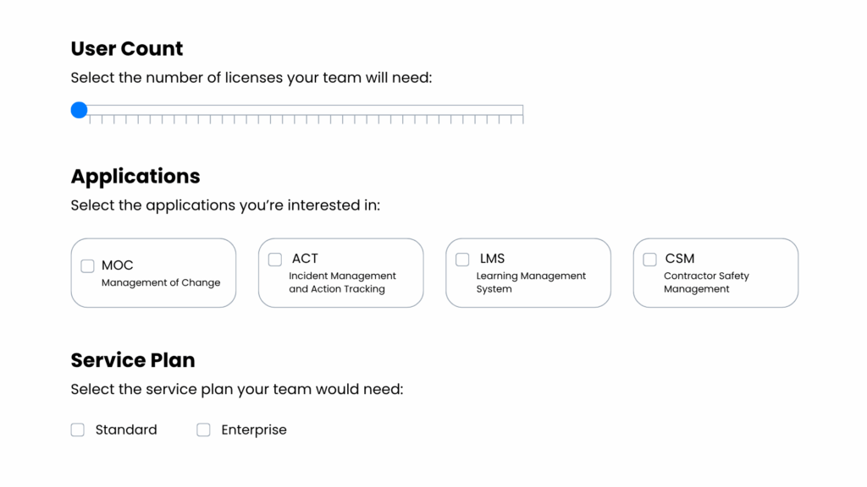The height and width of the screenshot is (487, 867).
Task: Click "Incident Management and Action Tracking" text
Action: point(342,282)
